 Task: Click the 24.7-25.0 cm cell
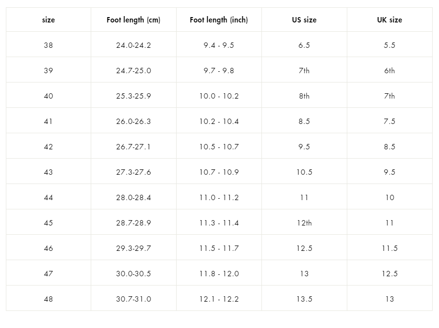pos(133,71)
